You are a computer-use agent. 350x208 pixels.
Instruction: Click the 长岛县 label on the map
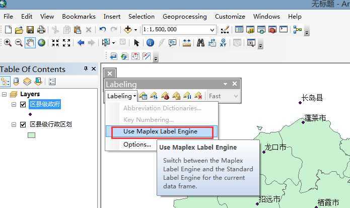(x=312, y=98)
